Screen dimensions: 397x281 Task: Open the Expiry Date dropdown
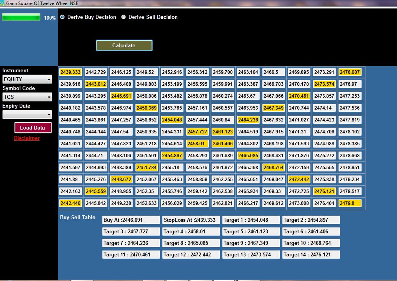tap(27, 115)
